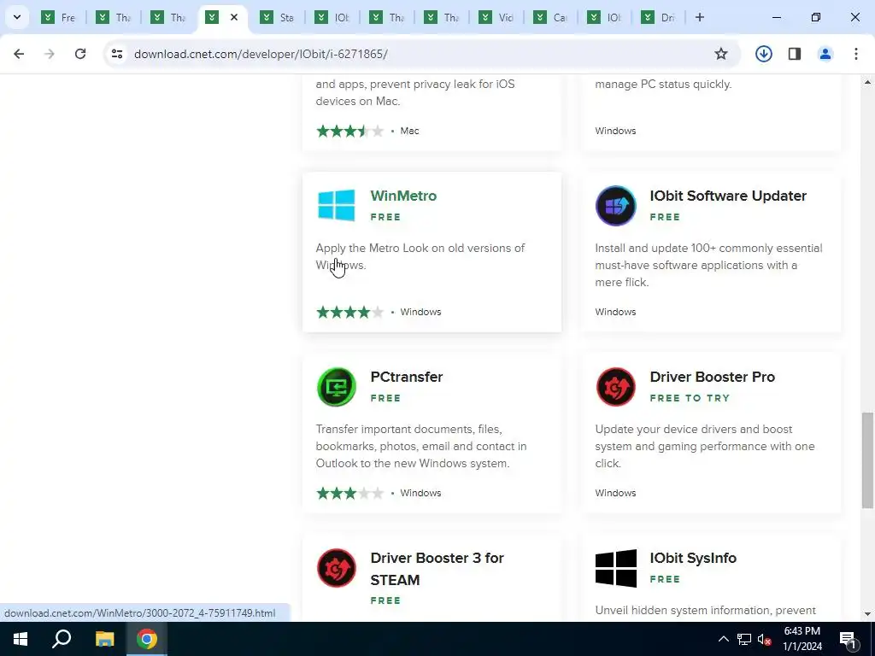
Task: Expand the tab search dropdown
Action: 17,17
